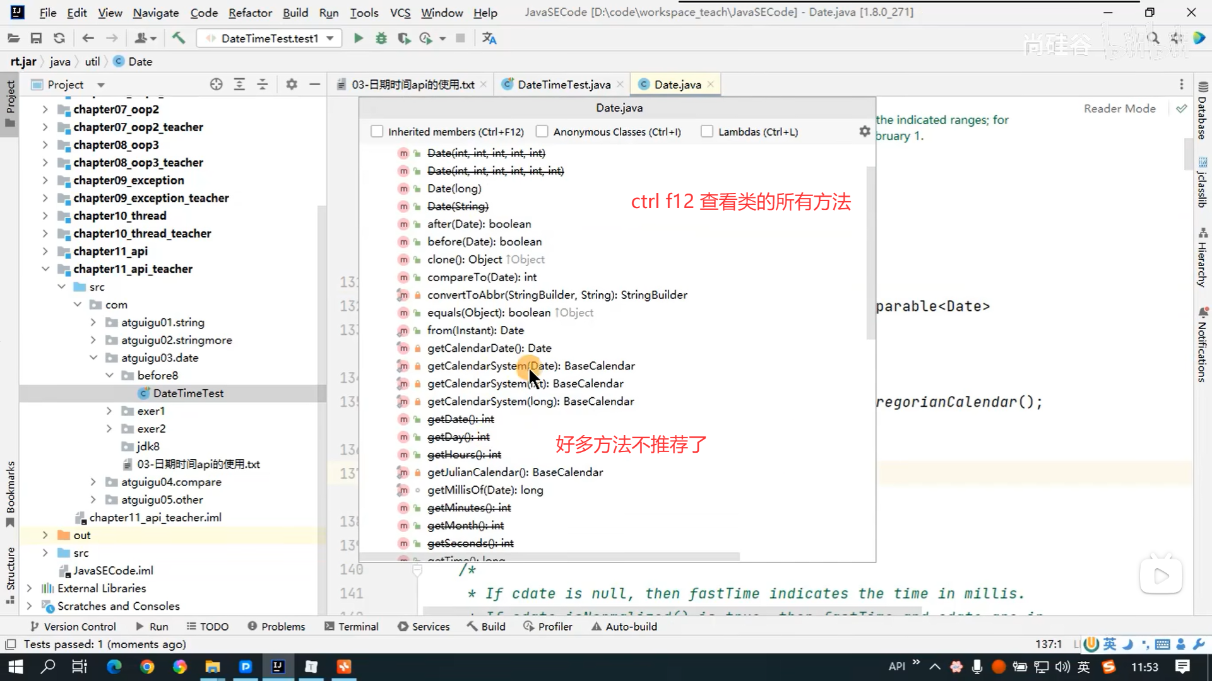1212x681 pixels.
Task: Click the Reader Mode label
Action: click(1119, 108)
